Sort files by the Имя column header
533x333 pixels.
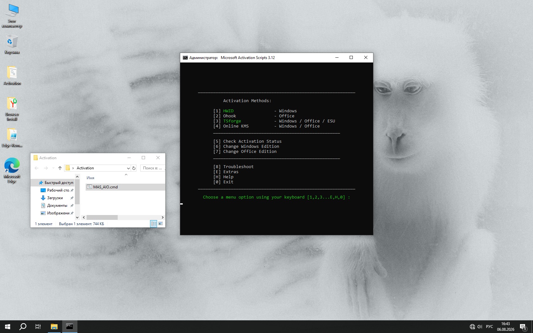click(x=90, y=178)
